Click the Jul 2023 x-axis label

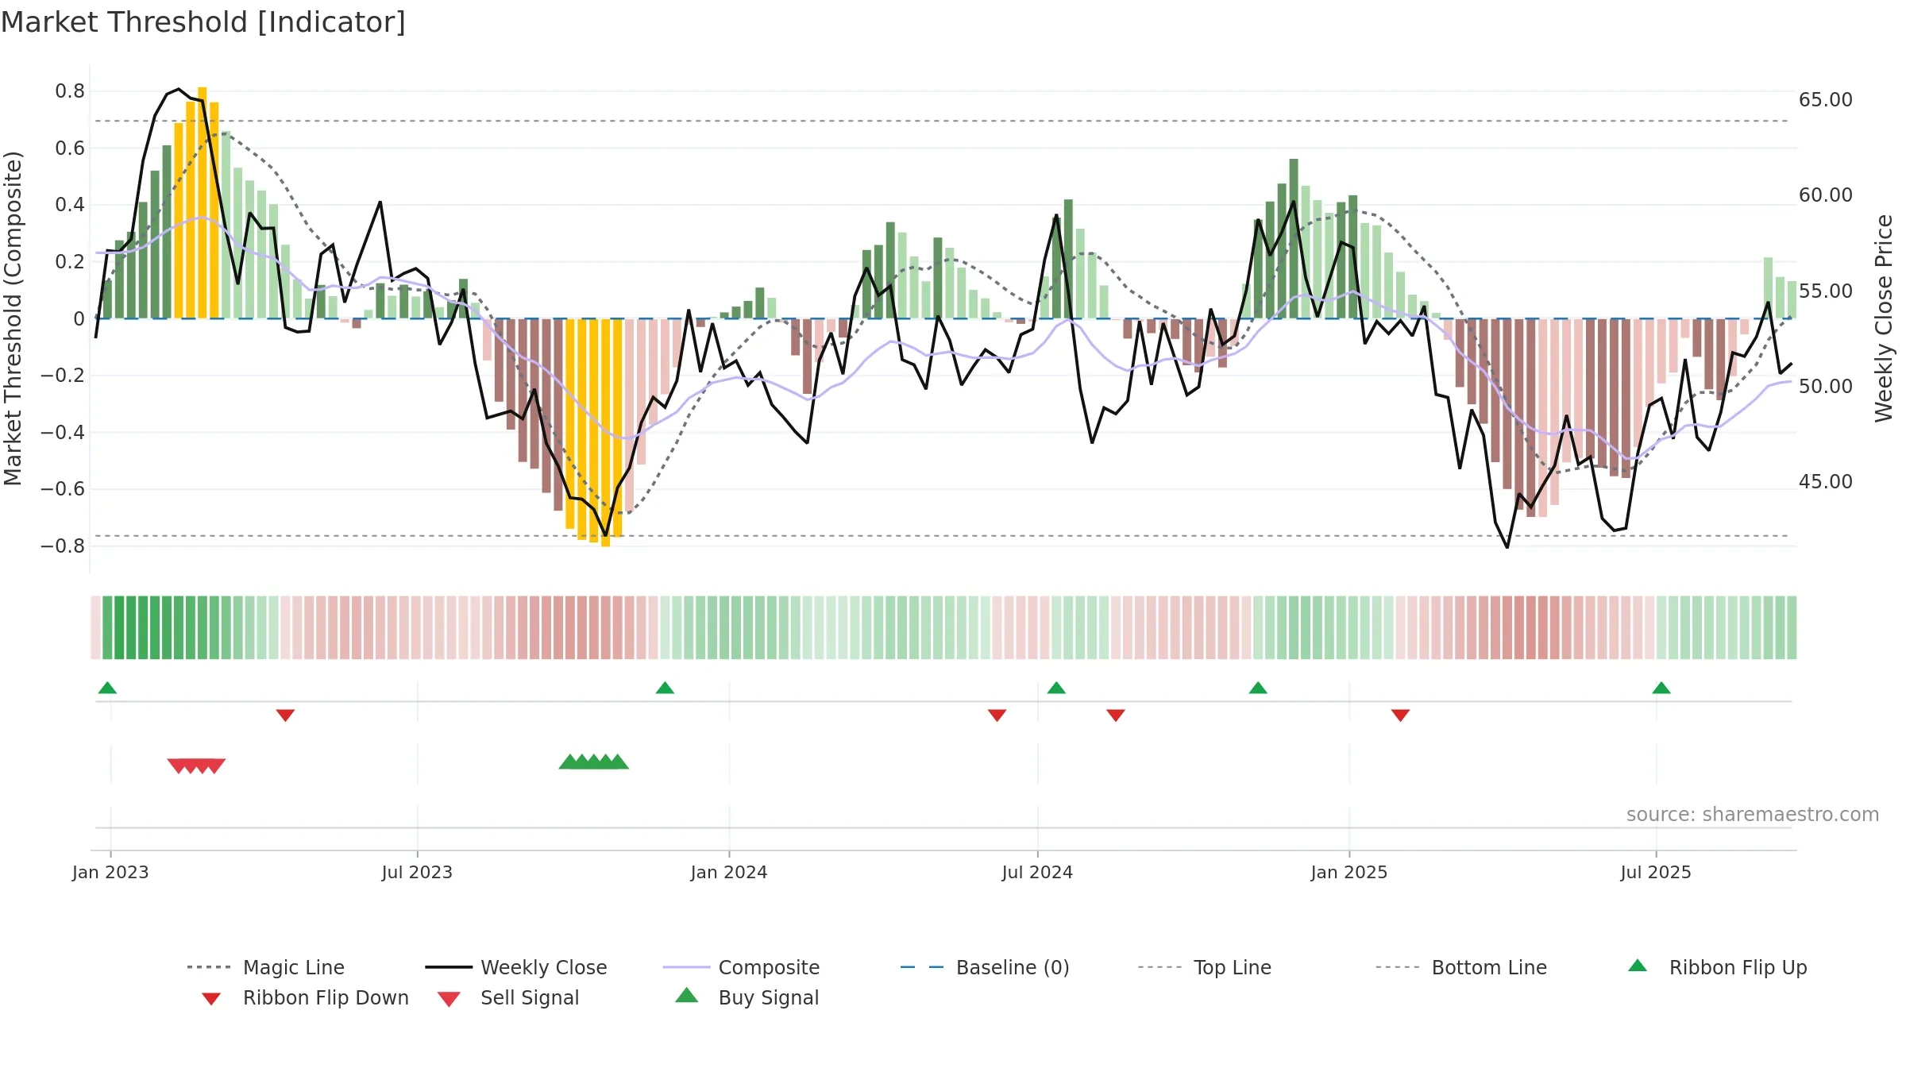[417, 873]
